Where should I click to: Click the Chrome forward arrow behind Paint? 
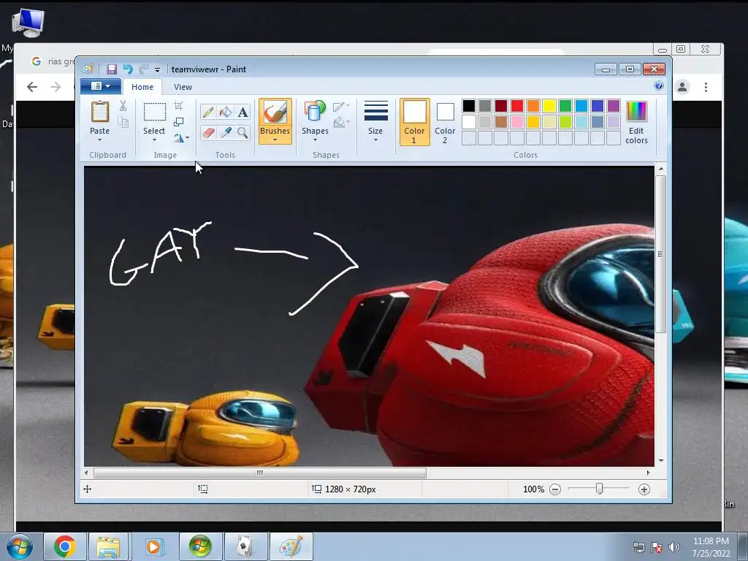coord(56,87)
